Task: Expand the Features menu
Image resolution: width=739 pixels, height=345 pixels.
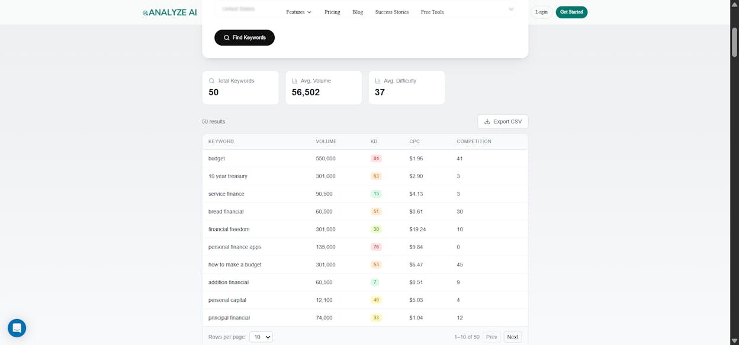Action: [x=298, y=12]
